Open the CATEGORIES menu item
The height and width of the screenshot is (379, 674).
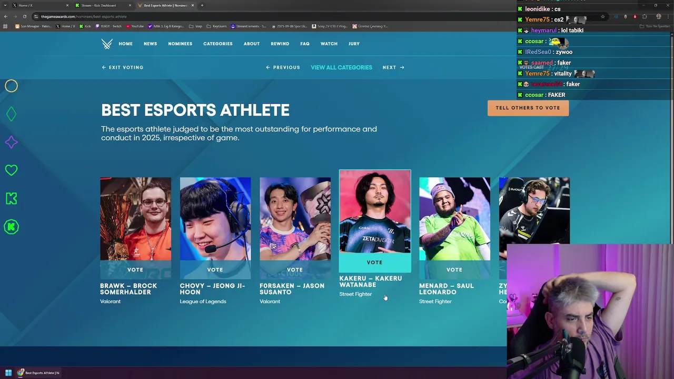tap(218, 44)
